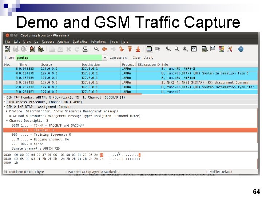262x197 pixels.
Task: Open the File menu
Action: pyautogui.click(x=8, y=42)
